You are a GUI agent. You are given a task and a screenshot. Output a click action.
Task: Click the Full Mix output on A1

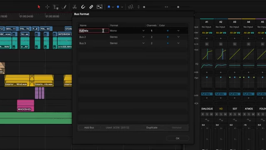[x=207, y=94]
